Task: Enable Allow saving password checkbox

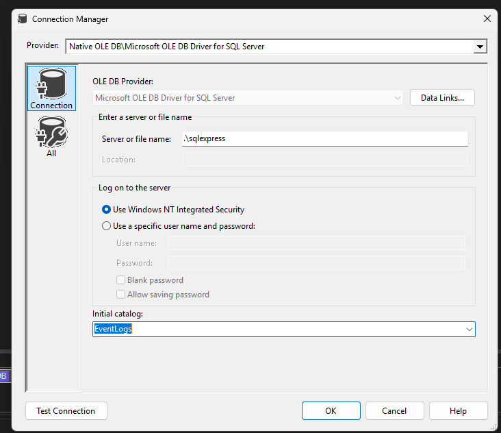Action: coord(121,295)
